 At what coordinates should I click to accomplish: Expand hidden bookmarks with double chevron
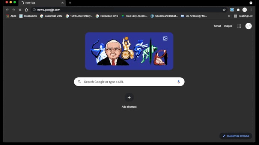pos(229,16)
